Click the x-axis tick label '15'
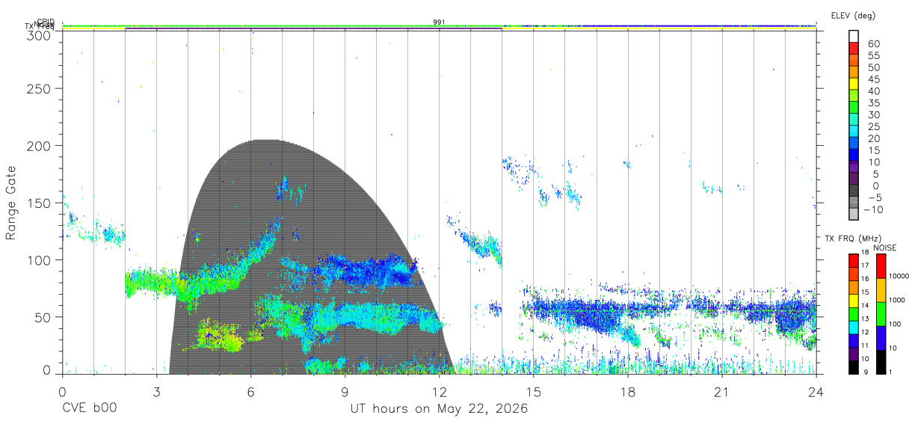The height and width of the screenshot is (424, 918). pyautogui.click(x=533, y=392)
